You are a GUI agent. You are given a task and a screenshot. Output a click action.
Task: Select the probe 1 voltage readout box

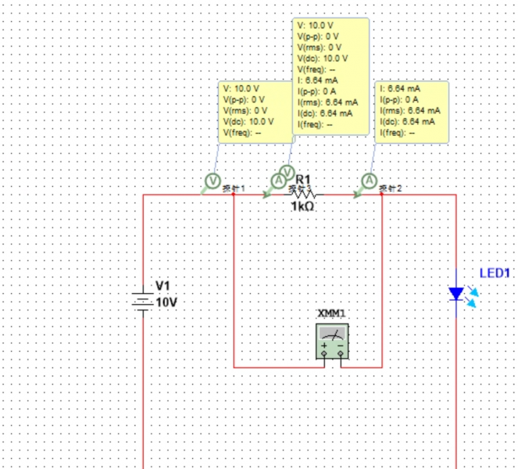(x=255, y=112)
